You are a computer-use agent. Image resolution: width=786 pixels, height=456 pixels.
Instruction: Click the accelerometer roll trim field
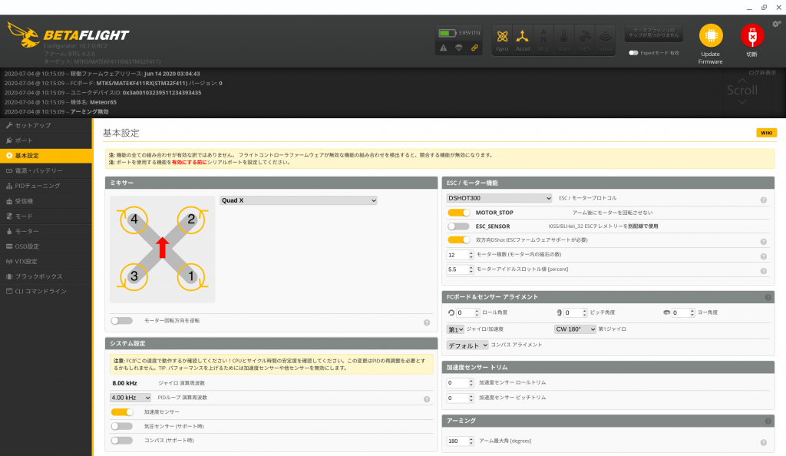pyautogui.click(x=461, y=383)
